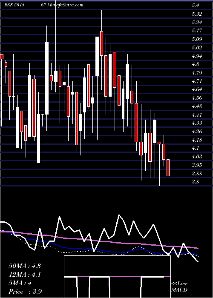The image size is (213, 298).
Task: Click the price label 5.02
Action: click(197, 48)
